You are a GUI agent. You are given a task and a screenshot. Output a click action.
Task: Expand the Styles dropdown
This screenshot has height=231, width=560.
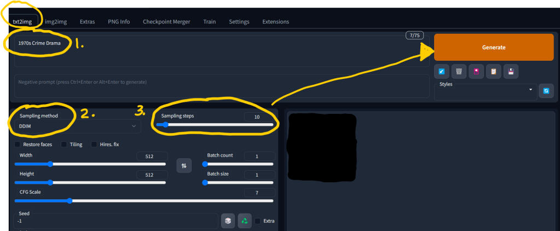[x=485, y=91]
